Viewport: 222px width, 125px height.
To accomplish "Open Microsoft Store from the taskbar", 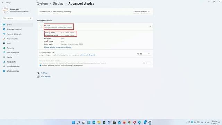I will [x=114, y=122].
